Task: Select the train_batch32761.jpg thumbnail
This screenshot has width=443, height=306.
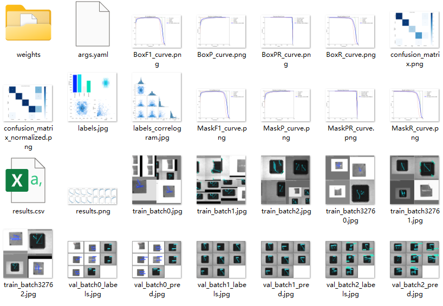Action: pyautogui.click(x=414, y=180)
